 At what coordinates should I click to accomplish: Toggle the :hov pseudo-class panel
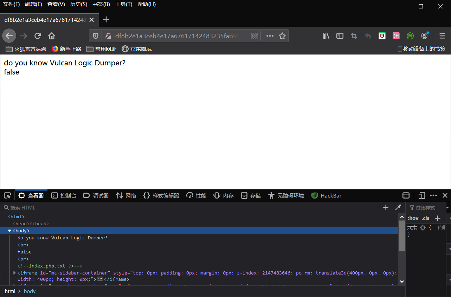point(413,218)
